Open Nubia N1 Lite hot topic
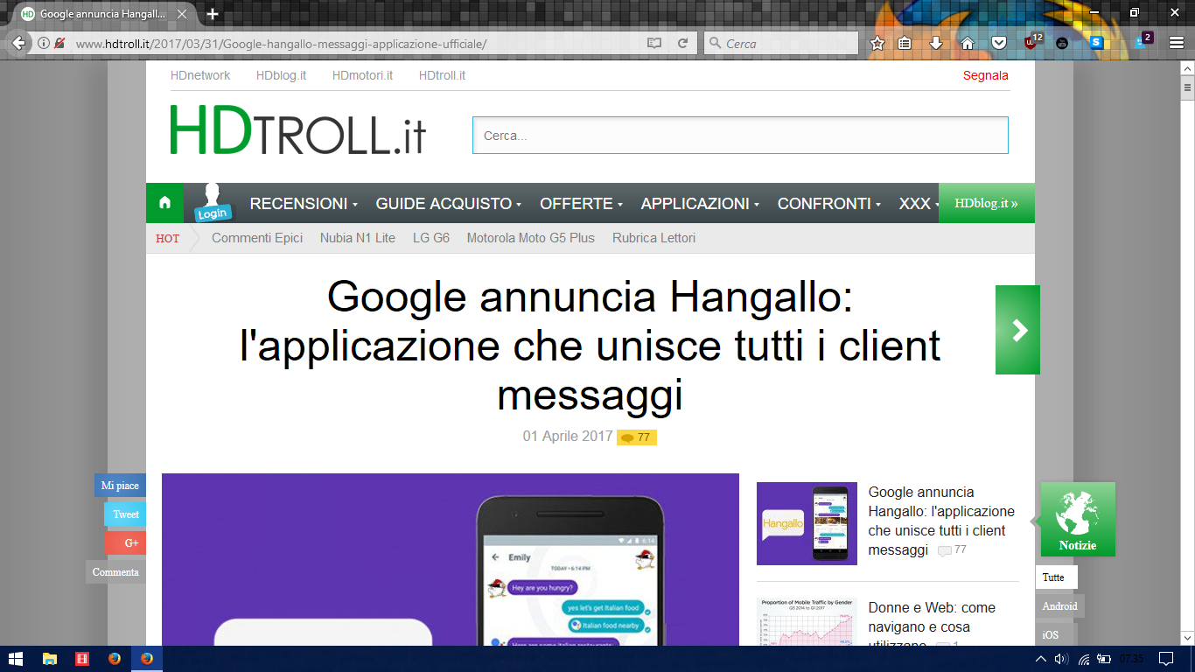 (x=358, y=238)
